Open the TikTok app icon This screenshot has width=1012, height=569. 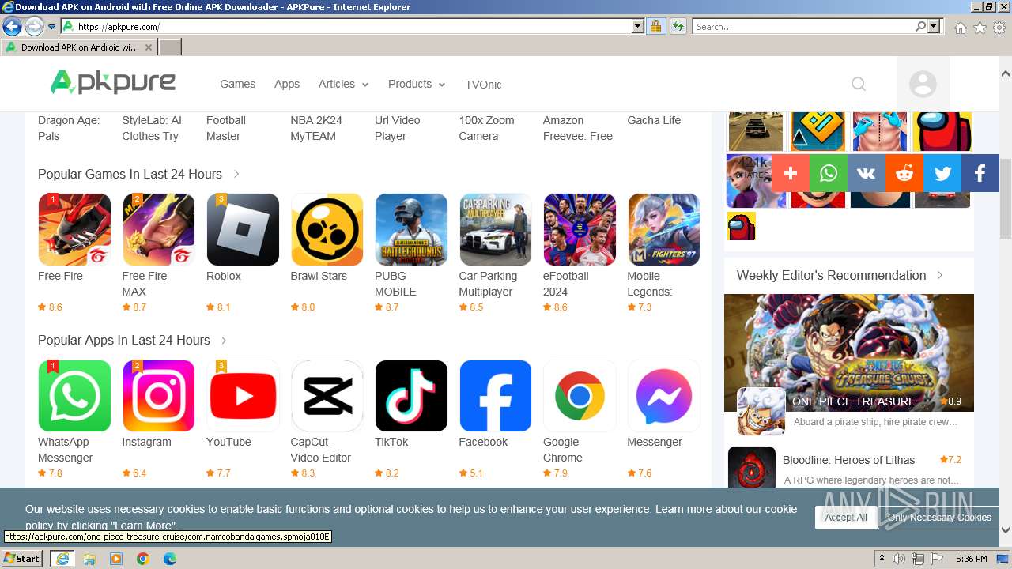[411, 396]
